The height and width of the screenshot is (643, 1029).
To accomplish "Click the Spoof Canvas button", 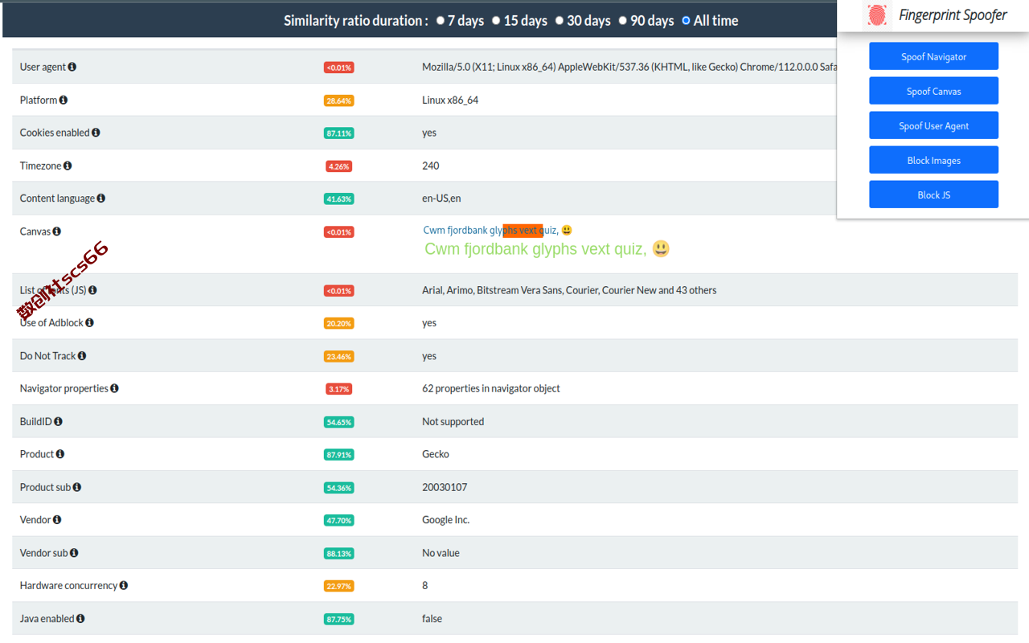I will [933, 91].
